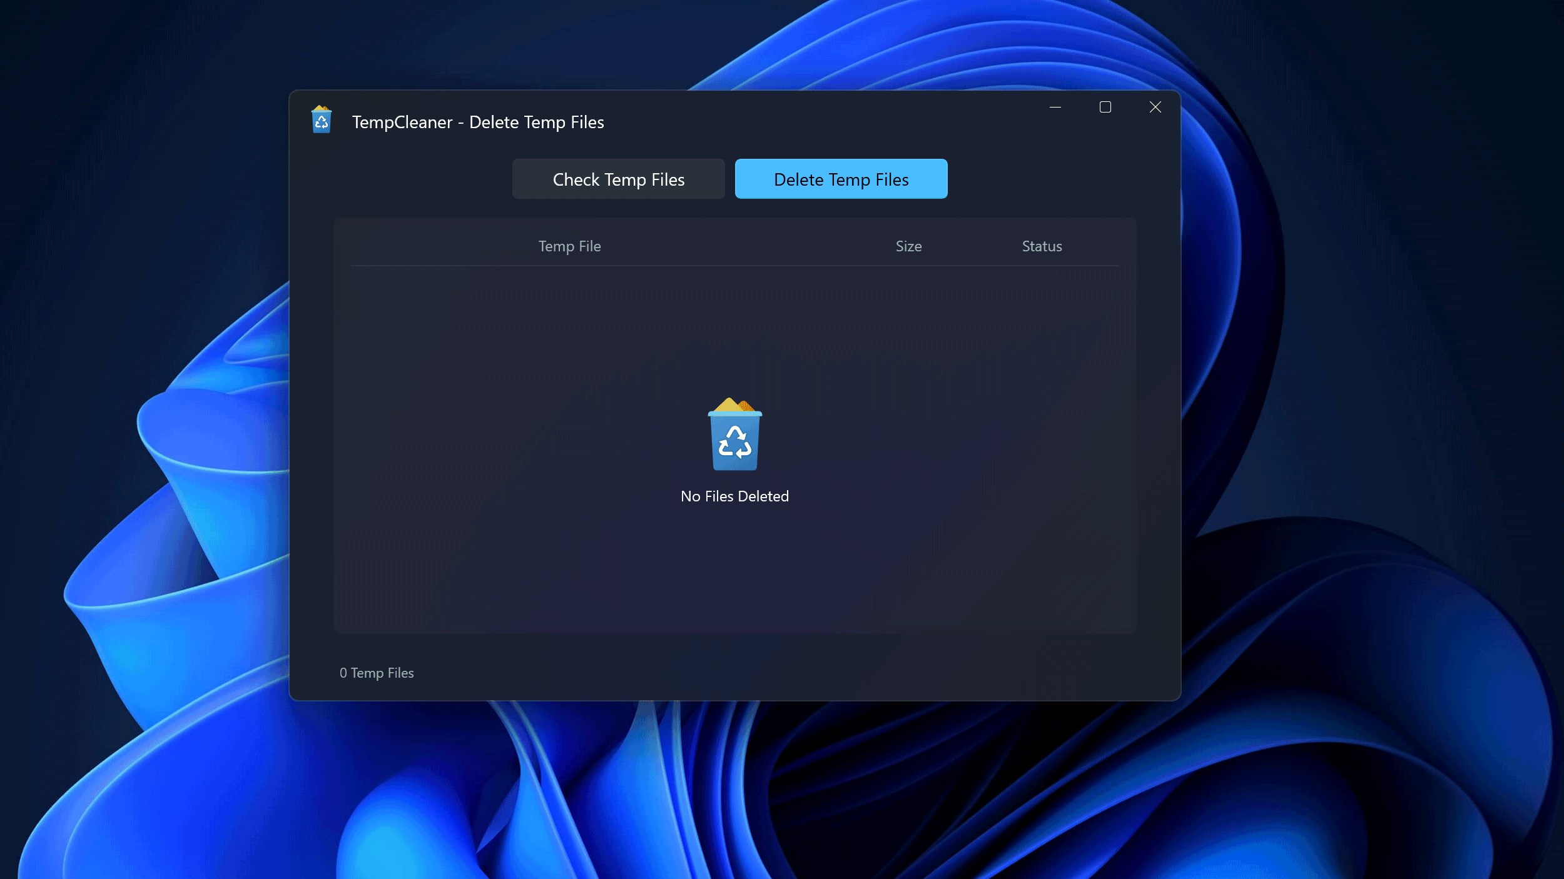Image resolution: width=1564 pixels, height=879 pixels.
Task: Sort by the Temp File column header
Action: click(x=569, y=246)
